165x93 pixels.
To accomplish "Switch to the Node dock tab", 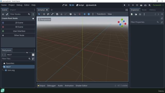I will point(144,10).
